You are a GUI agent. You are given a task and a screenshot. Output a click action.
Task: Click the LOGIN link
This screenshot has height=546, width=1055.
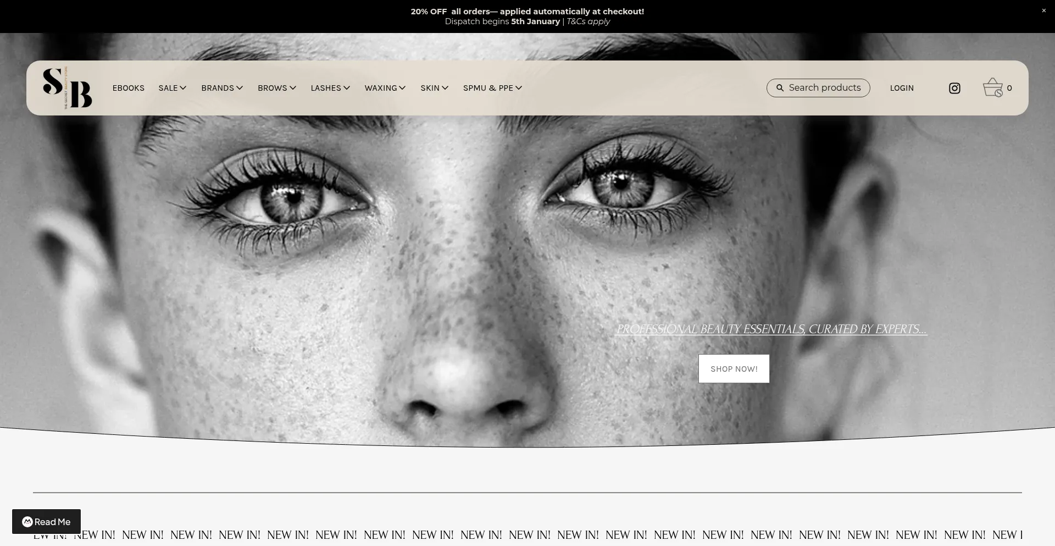point(902,88)
